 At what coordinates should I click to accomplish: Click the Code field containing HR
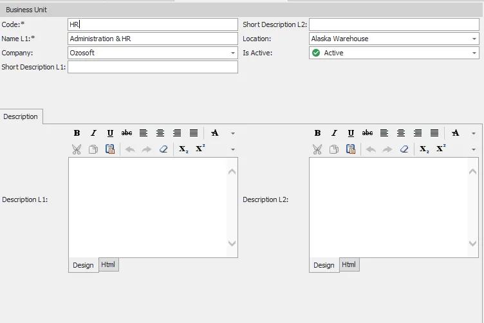pyautogui.click(x=153, y=24)
